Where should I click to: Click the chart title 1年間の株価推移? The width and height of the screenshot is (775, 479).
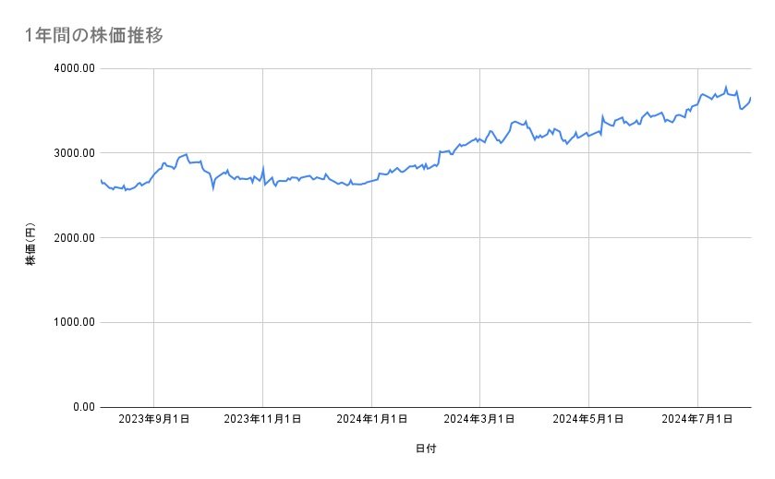click(x=95, y=36)
